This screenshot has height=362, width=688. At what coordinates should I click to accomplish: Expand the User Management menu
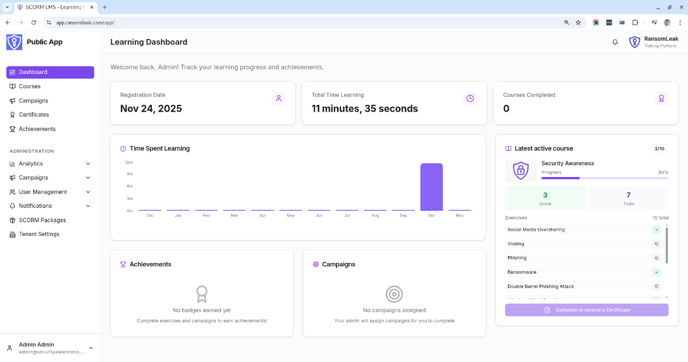(88, 192)
